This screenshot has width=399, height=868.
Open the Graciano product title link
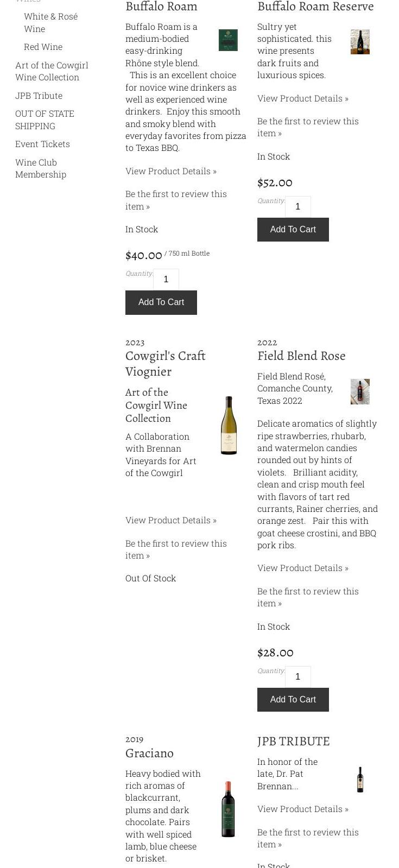click(x=149, y=753)
